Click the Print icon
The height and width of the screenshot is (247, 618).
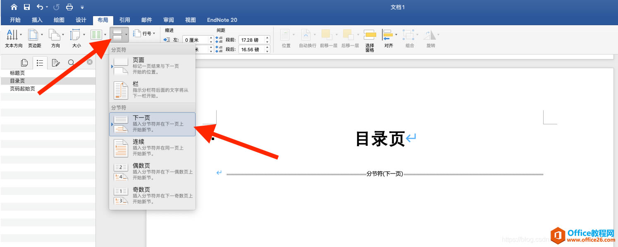69,7
